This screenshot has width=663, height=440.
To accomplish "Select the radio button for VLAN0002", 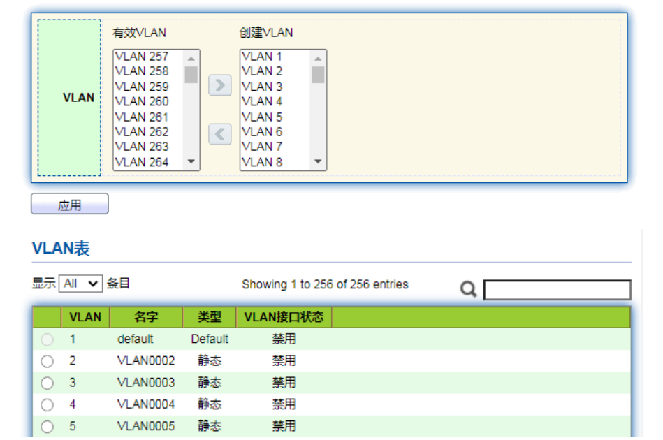I will coord(47,361).
